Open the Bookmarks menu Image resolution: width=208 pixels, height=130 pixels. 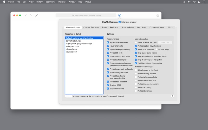pyautogui.click(x=50, y=2)
